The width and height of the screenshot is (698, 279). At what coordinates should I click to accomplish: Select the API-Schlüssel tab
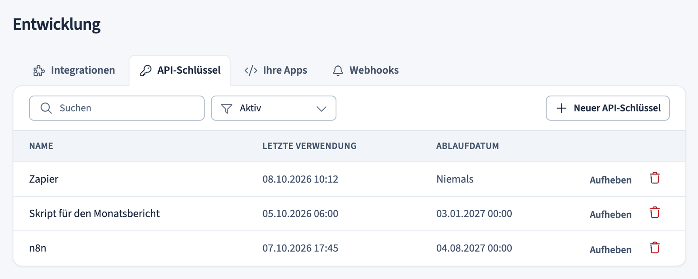[x=180, y=71]
